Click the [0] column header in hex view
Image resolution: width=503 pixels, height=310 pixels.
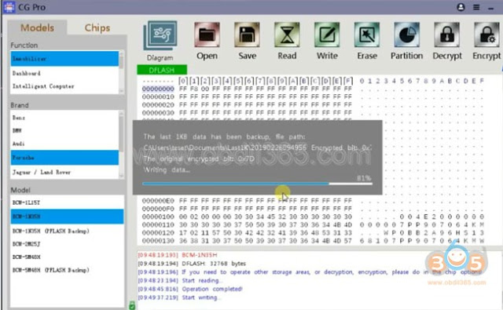[x=183, y=81]
